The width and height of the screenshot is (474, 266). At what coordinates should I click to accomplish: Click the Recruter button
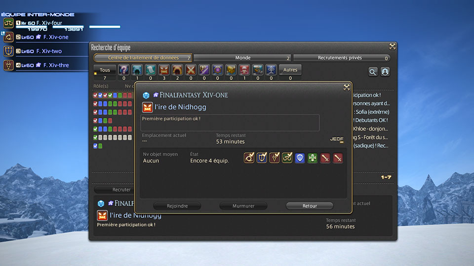(121, 189)
